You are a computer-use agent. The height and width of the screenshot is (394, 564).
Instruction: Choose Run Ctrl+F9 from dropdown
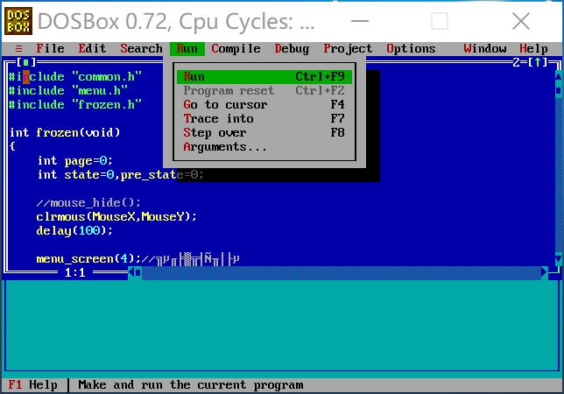[264, 76]
